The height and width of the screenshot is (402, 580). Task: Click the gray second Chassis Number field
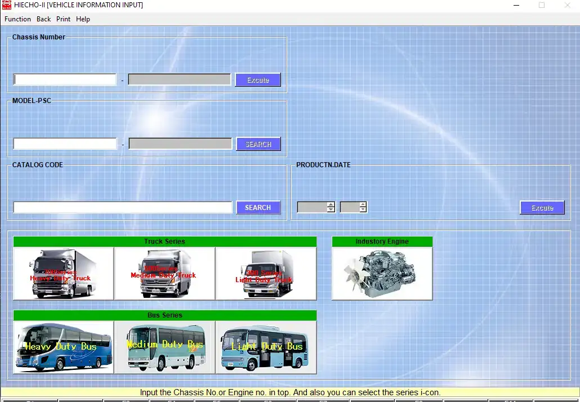tap(180, 79)
